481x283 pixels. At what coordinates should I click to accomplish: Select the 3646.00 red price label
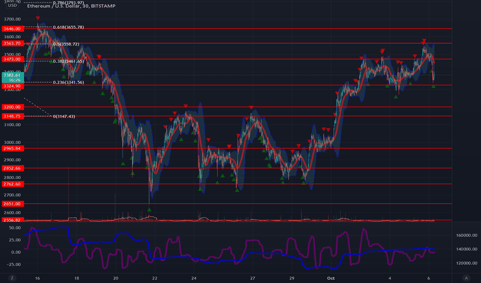tap(13, 29)
